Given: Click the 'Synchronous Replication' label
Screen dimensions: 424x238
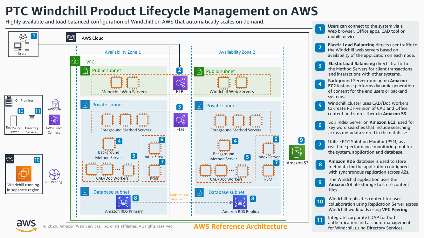Looking at the screenshot, I should (x=179, y=197).
